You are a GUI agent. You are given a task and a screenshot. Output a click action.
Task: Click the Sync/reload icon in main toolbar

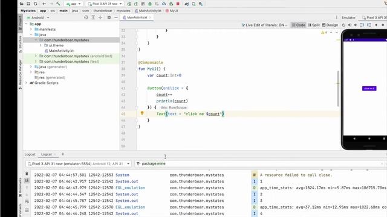(36, 4)
